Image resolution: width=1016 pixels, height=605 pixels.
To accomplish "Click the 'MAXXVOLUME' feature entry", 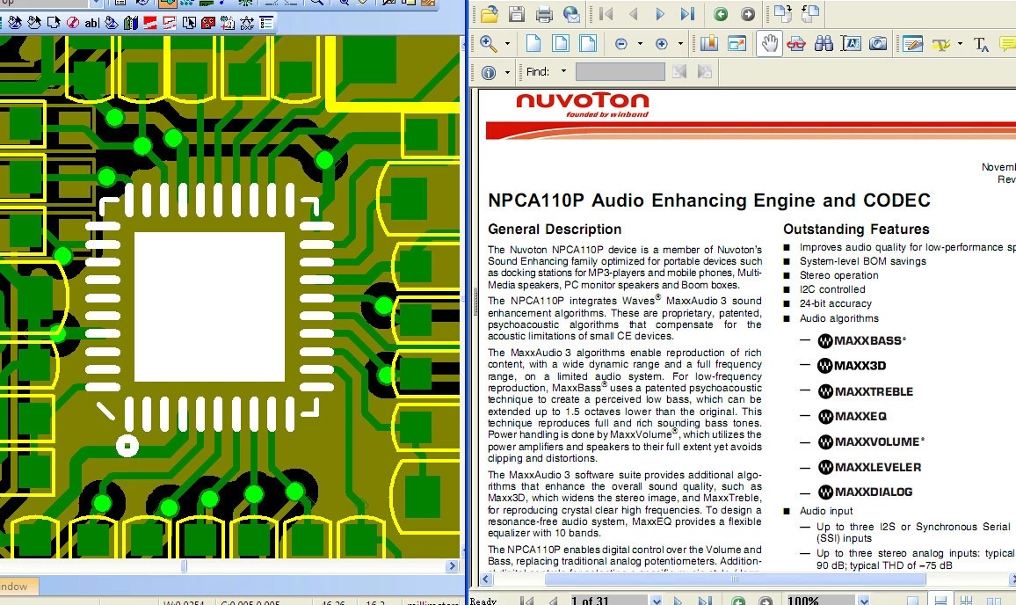I will pos(871,441).
